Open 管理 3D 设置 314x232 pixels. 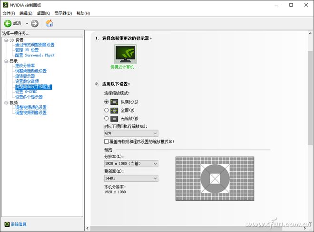27,50
